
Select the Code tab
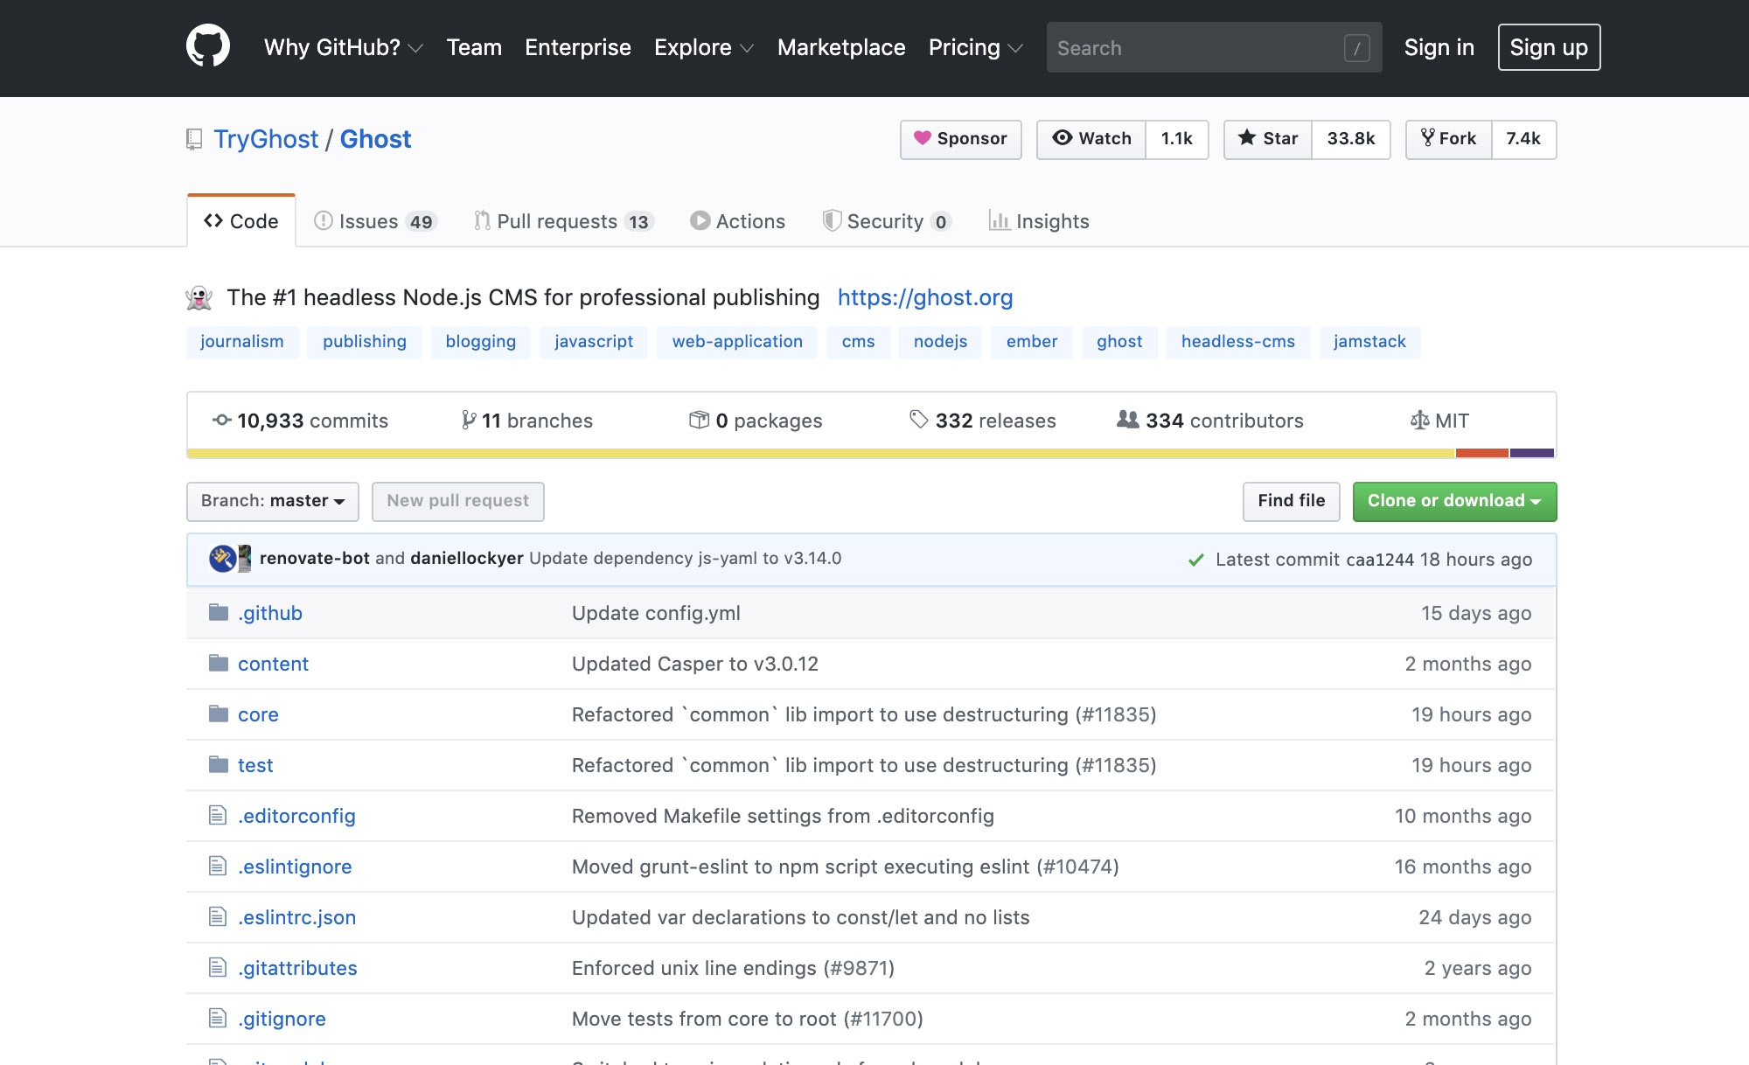click(x=241, y=221)
